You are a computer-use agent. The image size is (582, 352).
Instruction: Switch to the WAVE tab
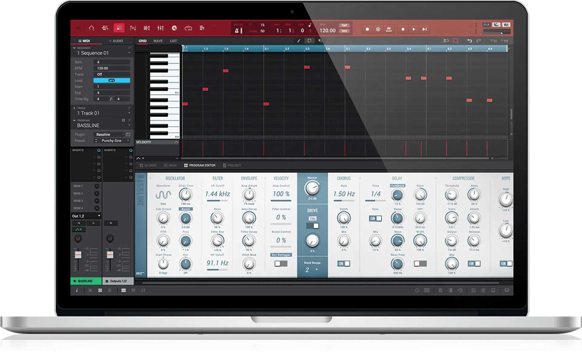tap(158, 41)
